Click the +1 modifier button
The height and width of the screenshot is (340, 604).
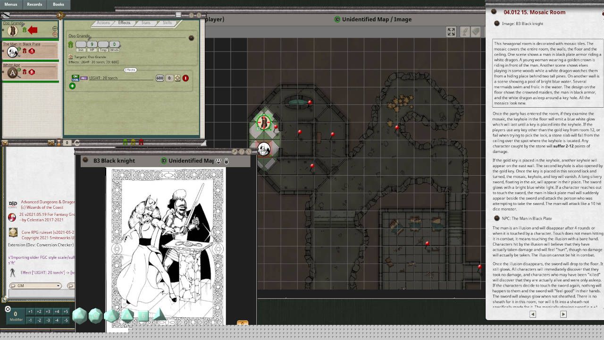point(30,312)
